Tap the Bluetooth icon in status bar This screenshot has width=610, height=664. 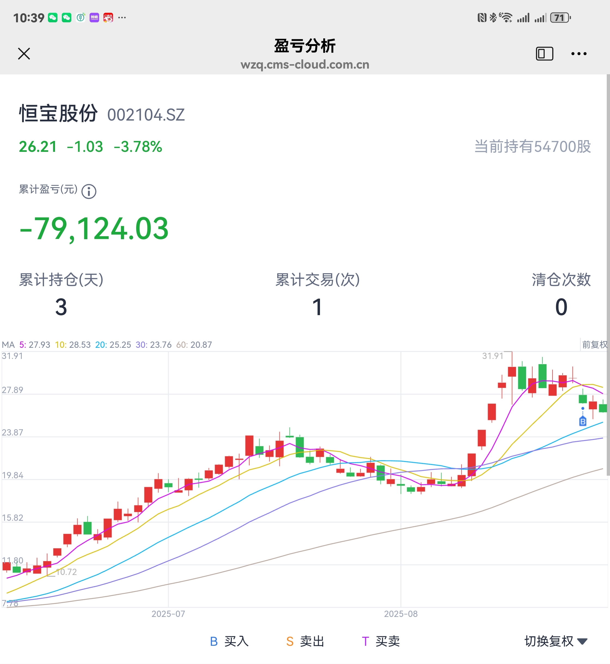493,17
